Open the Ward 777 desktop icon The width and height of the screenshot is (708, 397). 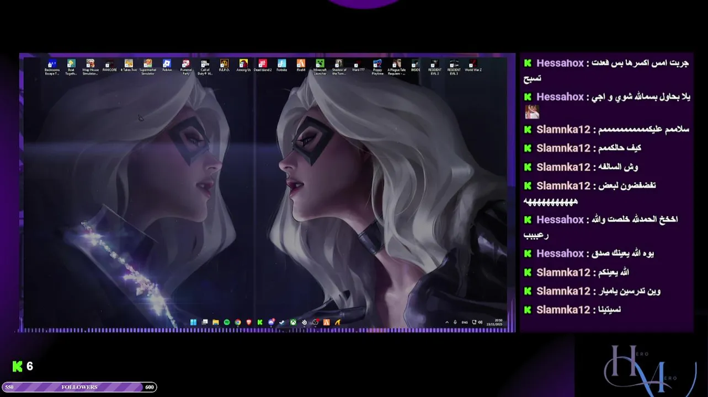[358, 66]
